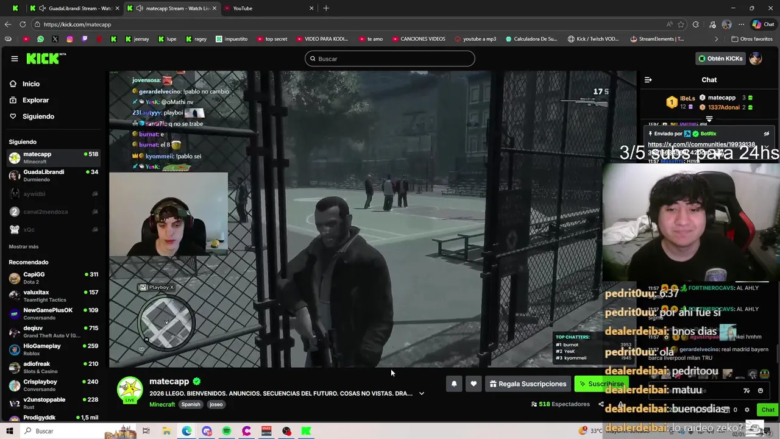Open the jeersay bookmark
The width and height of the screenshot is (780, 439).
[137, 39]
